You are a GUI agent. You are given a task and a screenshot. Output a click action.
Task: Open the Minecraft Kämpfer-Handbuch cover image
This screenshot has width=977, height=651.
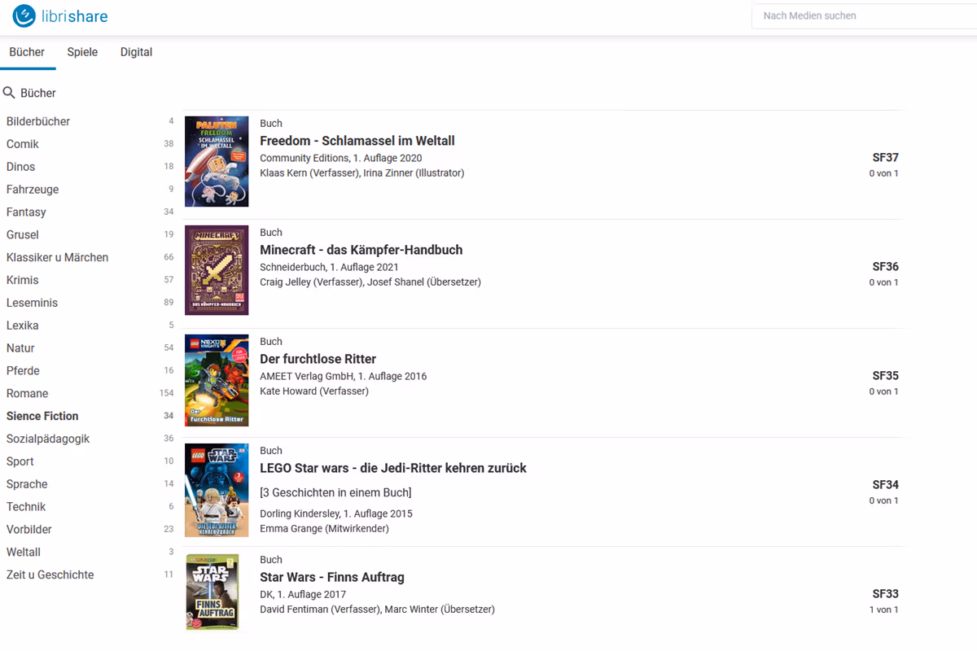click(217, 270)
